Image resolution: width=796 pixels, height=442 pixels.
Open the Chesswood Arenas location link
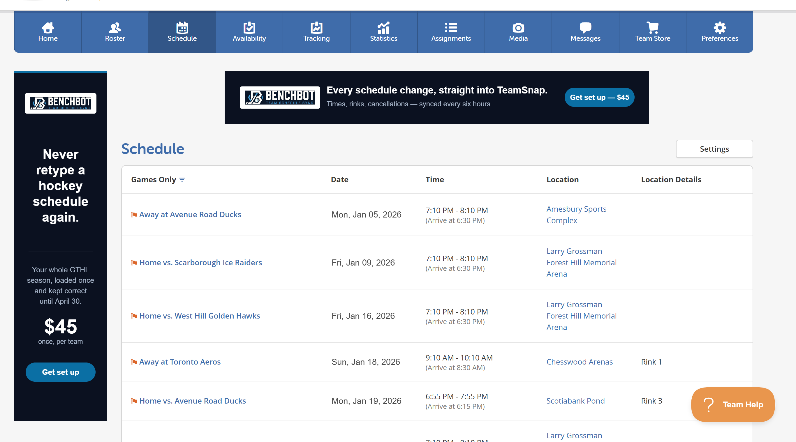(x=580, y=362)
